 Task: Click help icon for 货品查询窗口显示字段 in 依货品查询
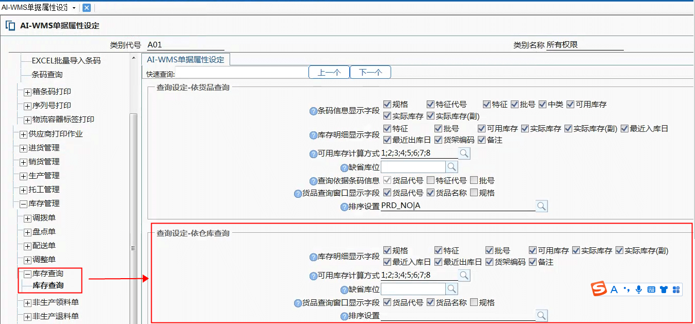click(298, 194)
